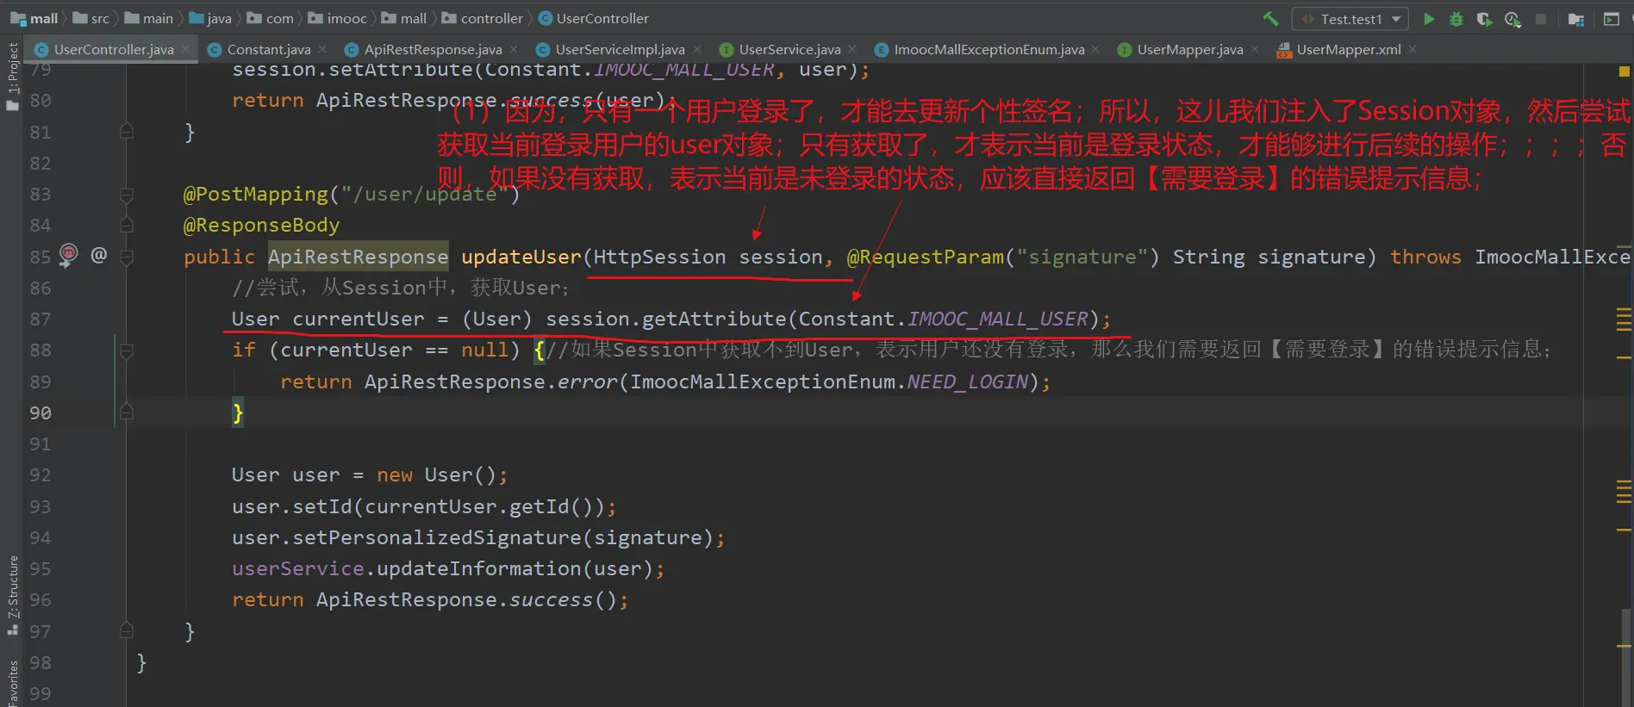Open the Favorites tool window

(12, 682)
